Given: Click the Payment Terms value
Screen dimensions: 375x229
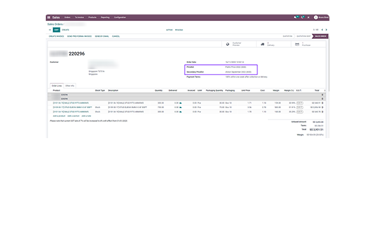Looking at the screenshot, I should (247, 77).
